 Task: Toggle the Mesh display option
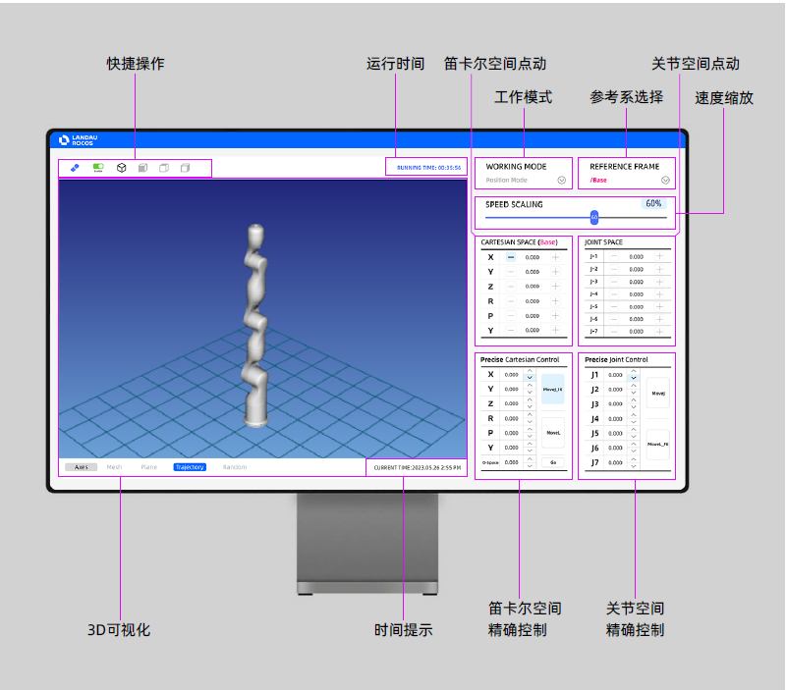(x=115, y=467)
